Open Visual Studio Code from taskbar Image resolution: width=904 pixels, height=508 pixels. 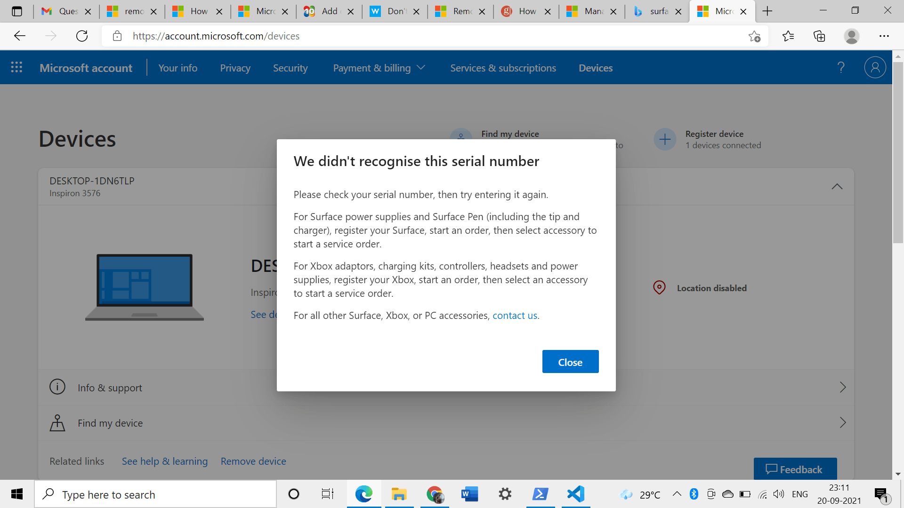point(575,494)
